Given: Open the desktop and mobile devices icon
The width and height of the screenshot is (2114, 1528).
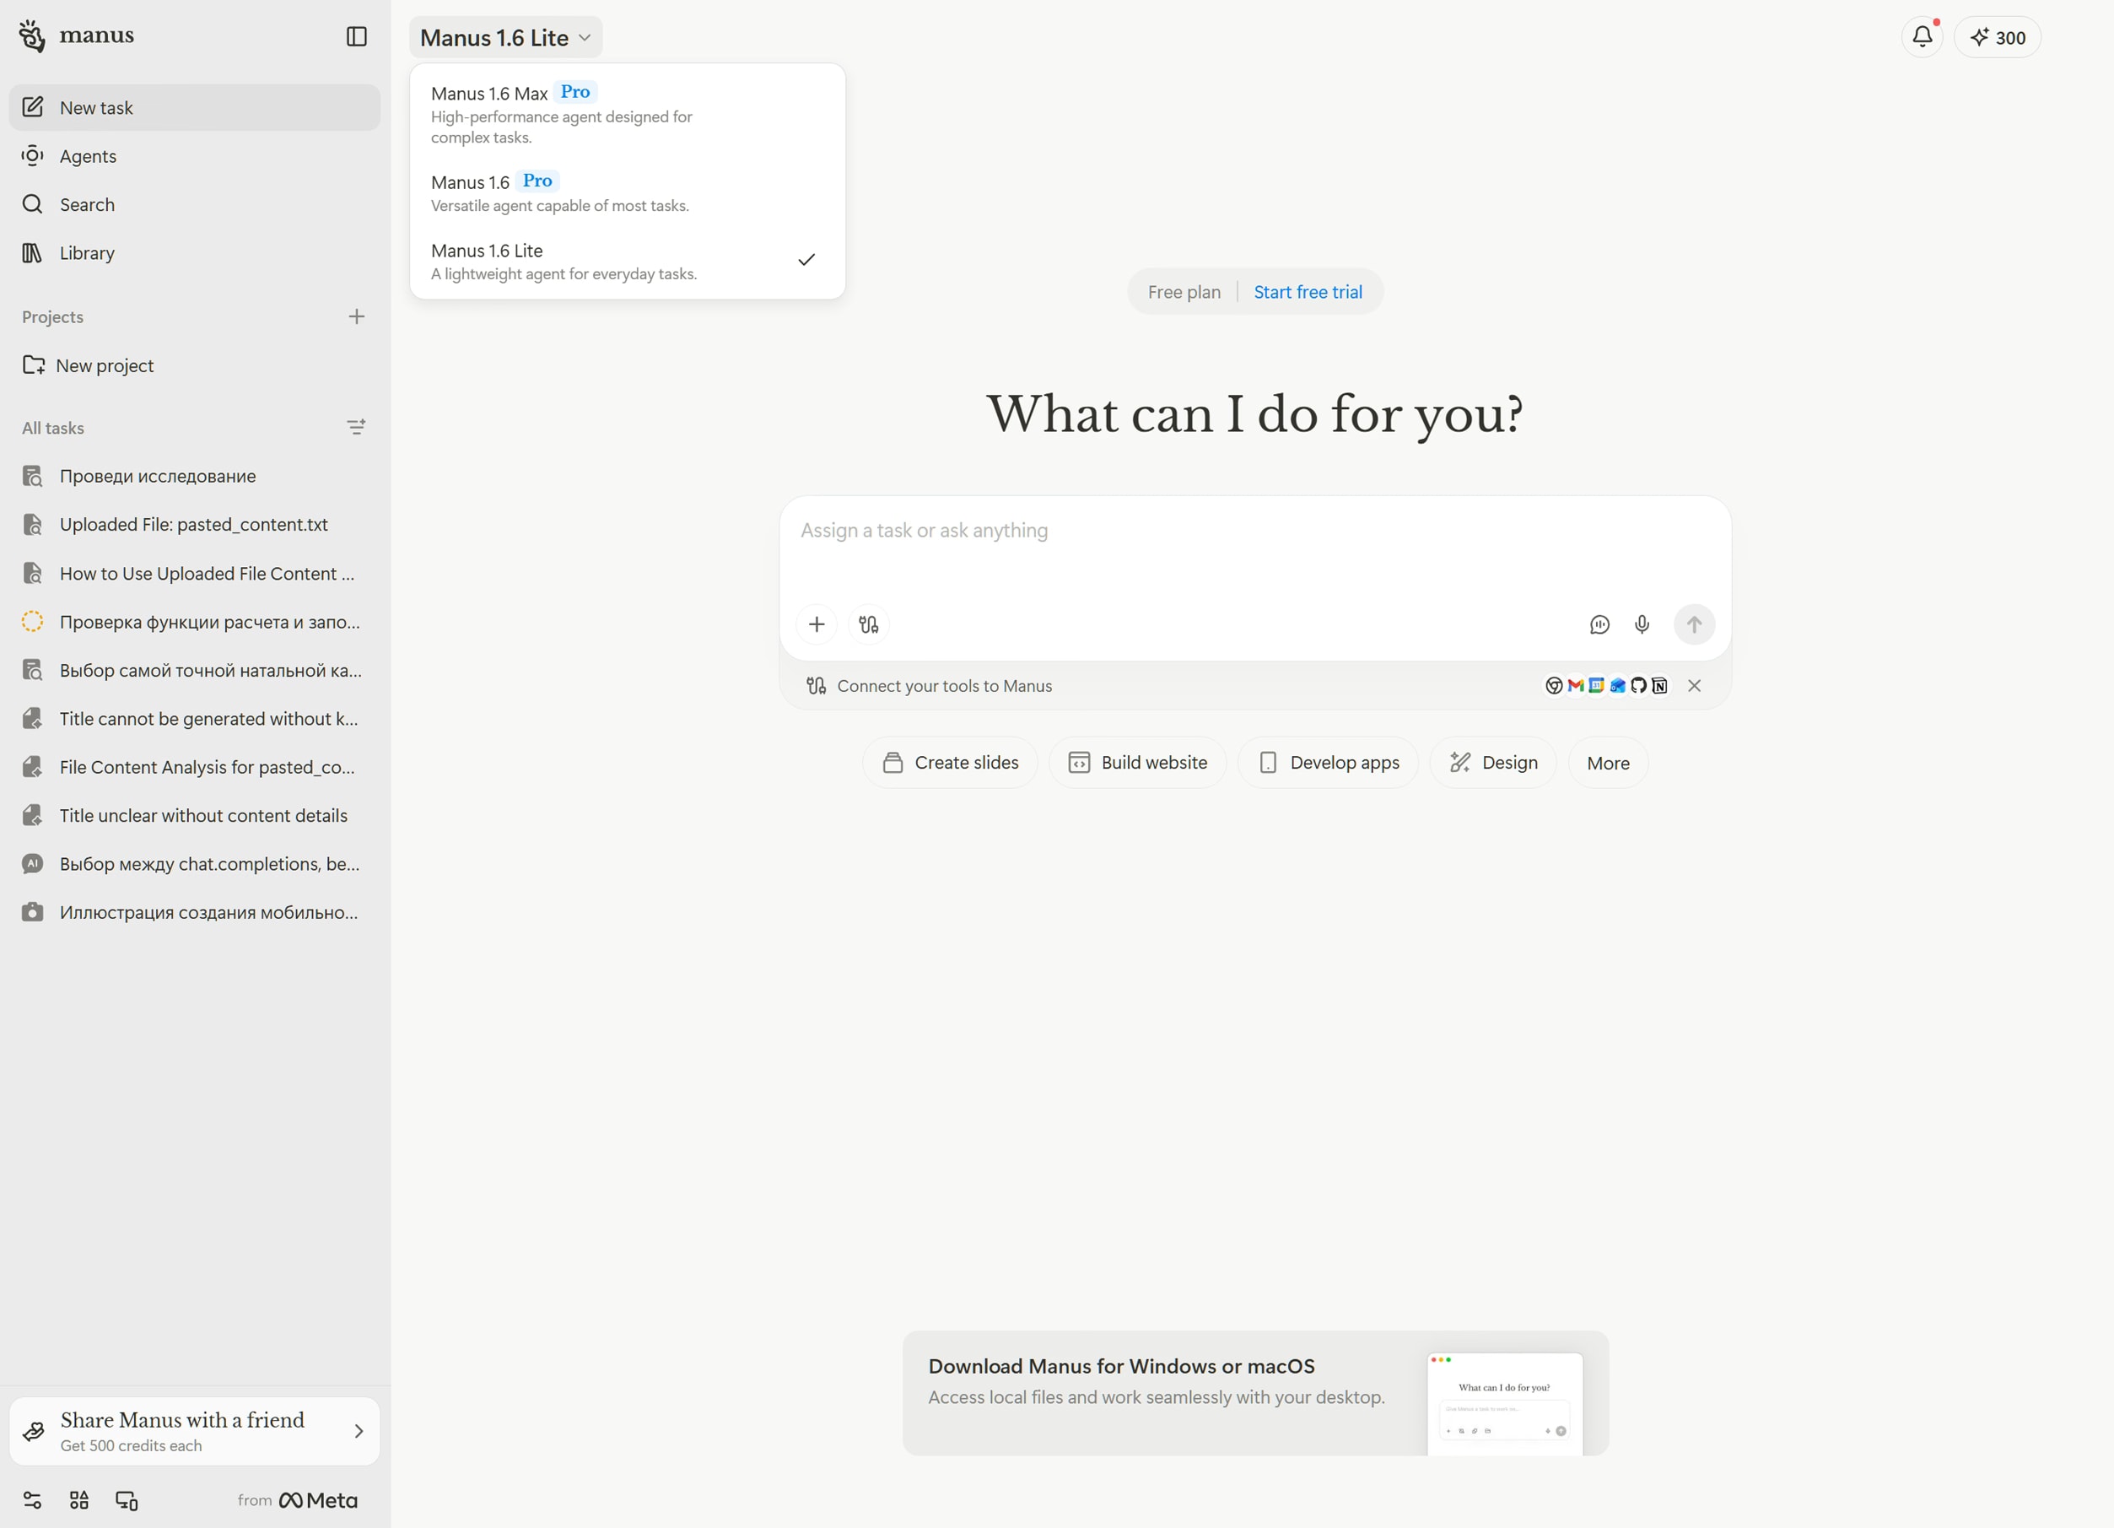Looking at the screenshot, I should [x=127, y=1500].
